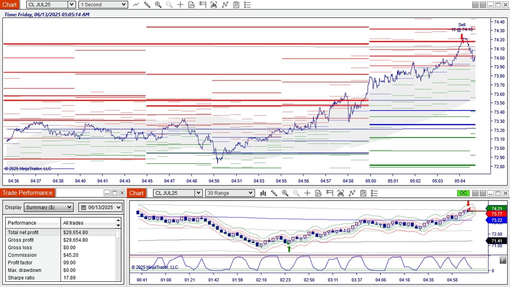This screenshot has width=510, height=287.
Task: Open Data Box icon in bottom chart toolbar
Action: (318, 193)
